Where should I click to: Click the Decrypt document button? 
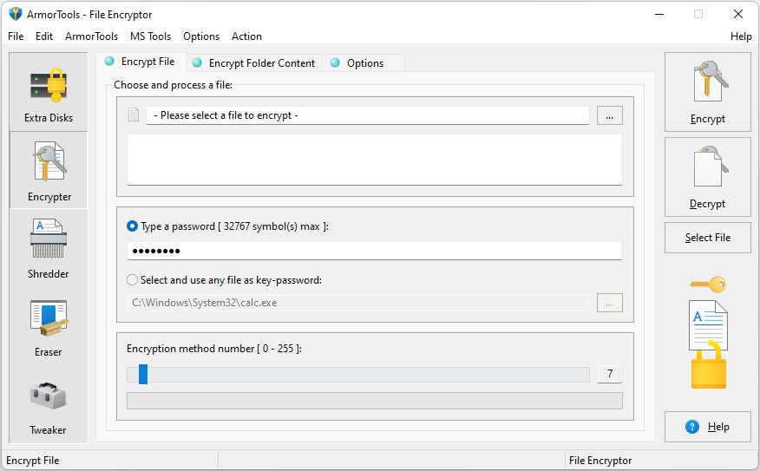click(707, 177)
